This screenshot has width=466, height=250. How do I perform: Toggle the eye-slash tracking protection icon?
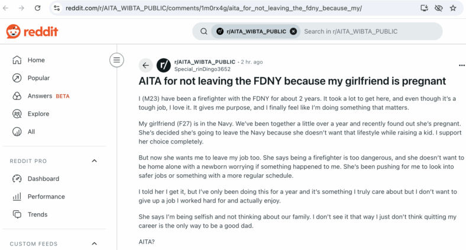439,8
